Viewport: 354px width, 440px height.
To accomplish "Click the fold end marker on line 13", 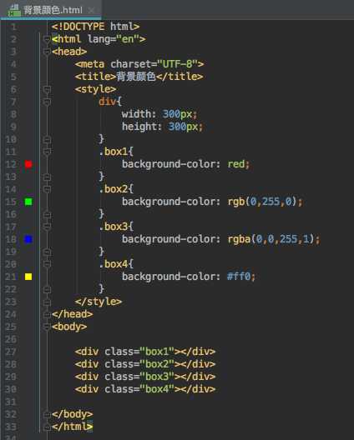I will click(x=48, y=177).
